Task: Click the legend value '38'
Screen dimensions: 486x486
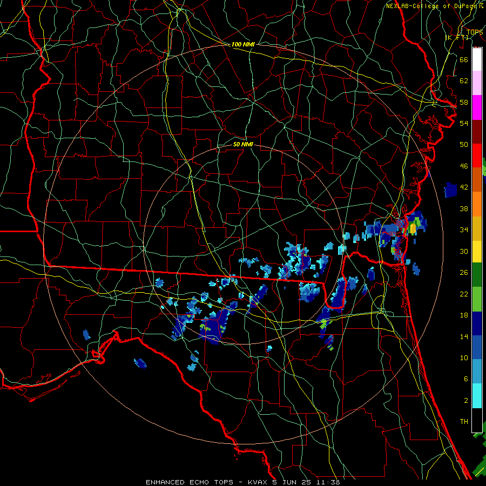Action: coord(464,208)
